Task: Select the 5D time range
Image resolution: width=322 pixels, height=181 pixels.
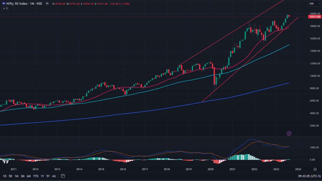Action: tap(10, 176)
